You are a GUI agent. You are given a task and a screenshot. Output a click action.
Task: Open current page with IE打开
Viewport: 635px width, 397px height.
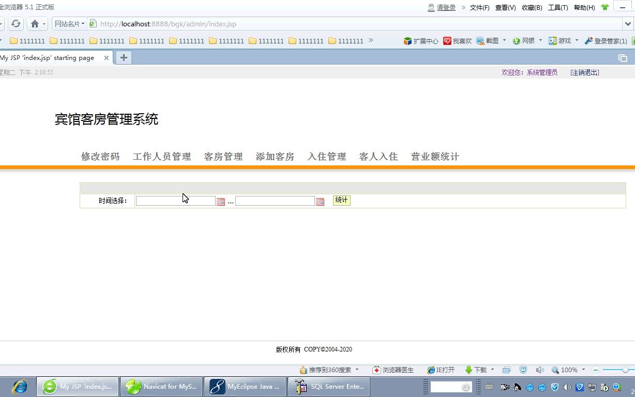441,370
